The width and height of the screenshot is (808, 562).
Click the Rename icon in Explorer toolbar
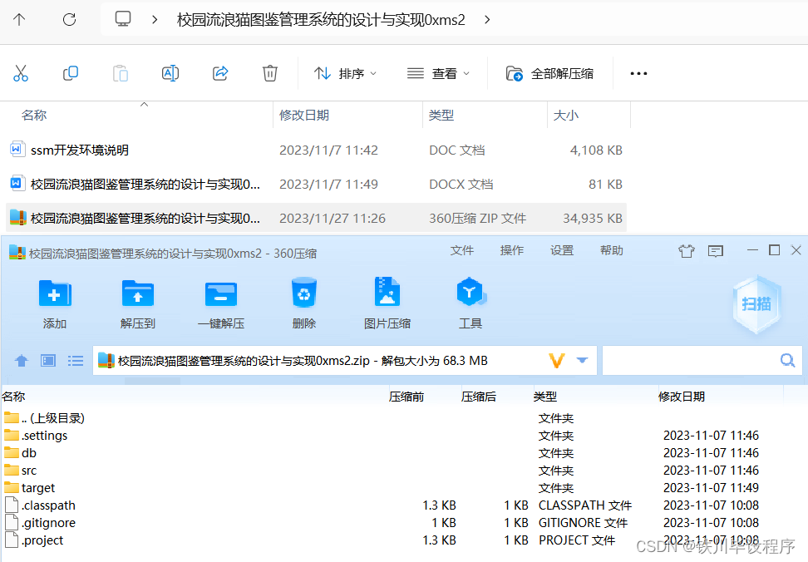click(x=170, y=73)
